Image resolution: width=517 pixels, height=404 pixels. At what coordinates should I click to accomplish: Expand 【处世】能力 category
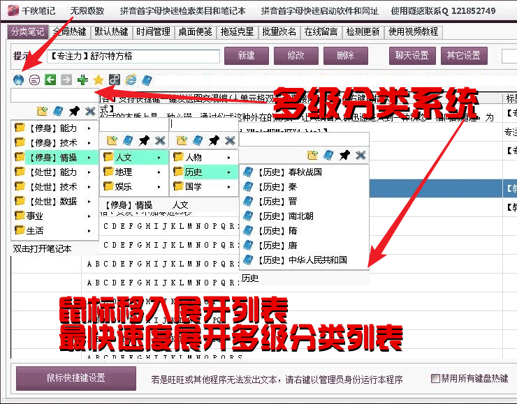[x=54, y=172]
